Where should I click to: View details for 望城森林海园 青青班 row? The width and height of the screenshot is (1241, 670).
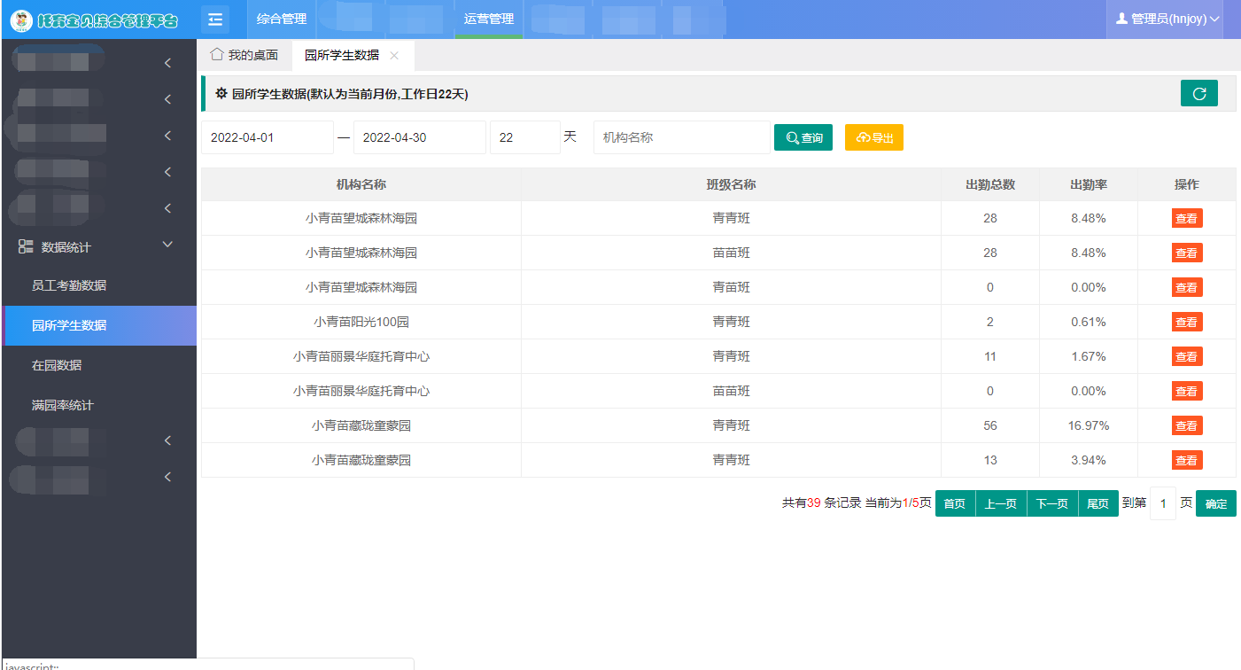click(1187, 218)
